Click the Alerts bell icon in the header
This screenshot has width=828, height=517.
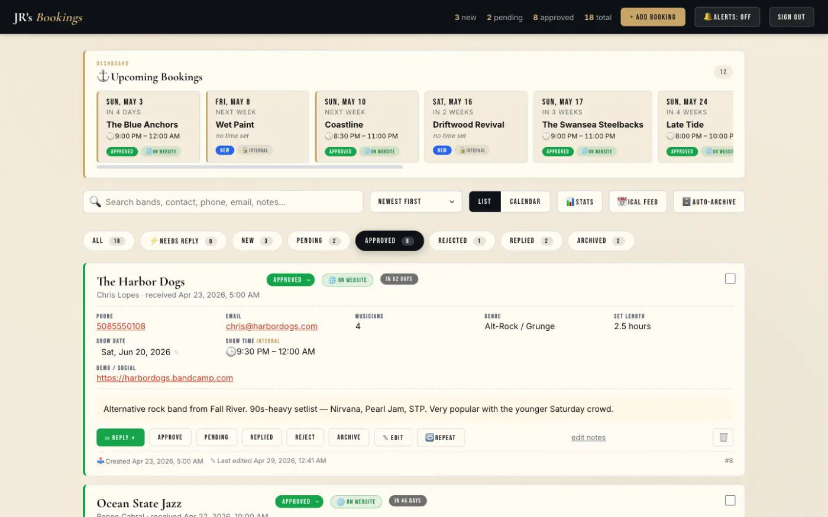point(707,17)
